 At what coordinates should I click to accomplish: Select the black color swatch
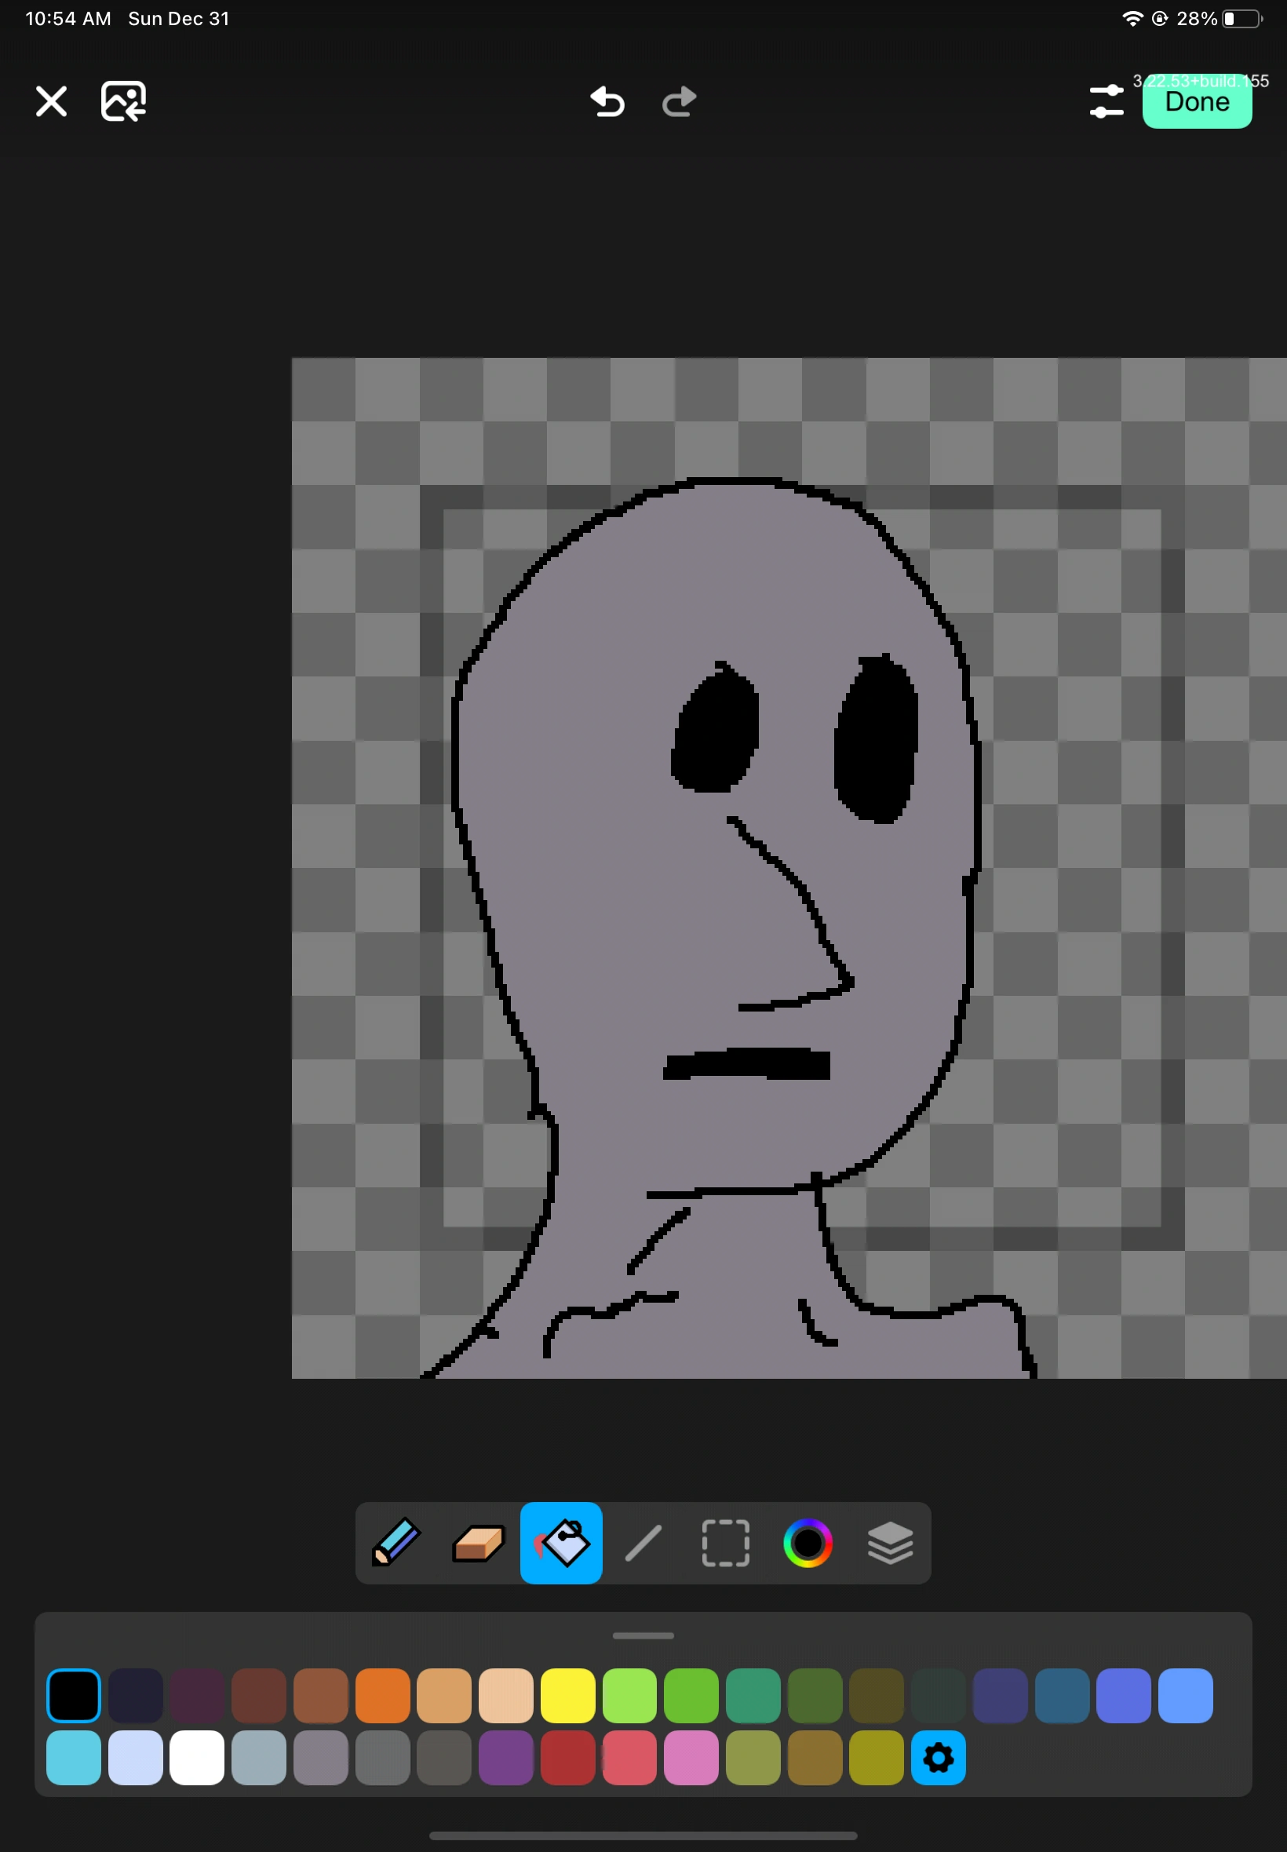click(74, 1695)
